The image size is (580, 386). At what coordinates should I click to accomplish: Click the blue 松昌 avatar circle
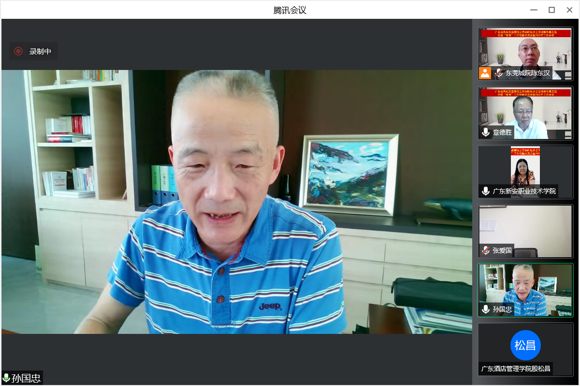[525, 345]
